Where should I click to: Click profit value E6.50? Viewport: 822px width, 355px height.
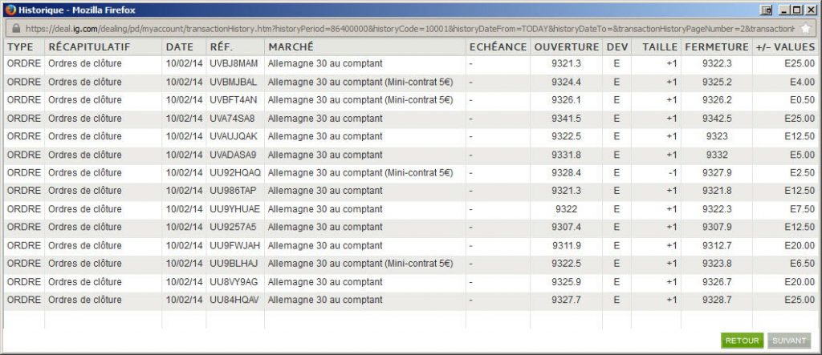coord(802,263)
